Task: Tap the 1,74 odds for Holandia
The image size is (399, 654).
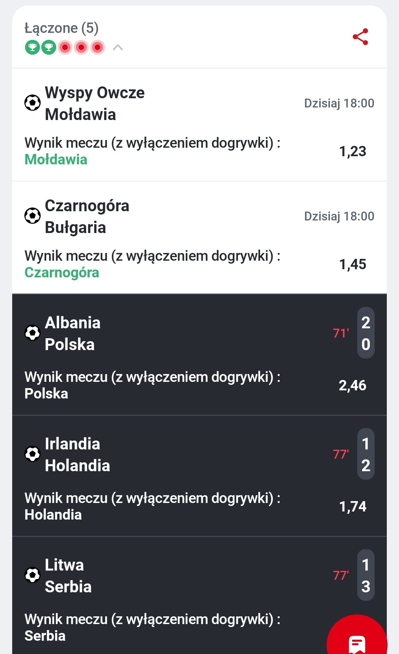Action: (352, 507)
